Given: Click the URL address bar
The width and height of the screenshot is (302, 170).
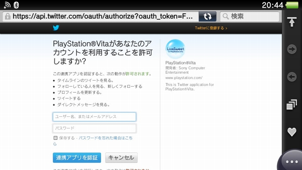Looking at the screenshot, I should 101,17.
